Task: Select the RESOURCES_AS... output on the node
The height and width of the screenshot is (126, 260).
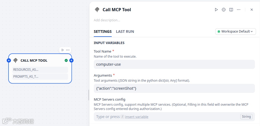Action: [40, 70]
